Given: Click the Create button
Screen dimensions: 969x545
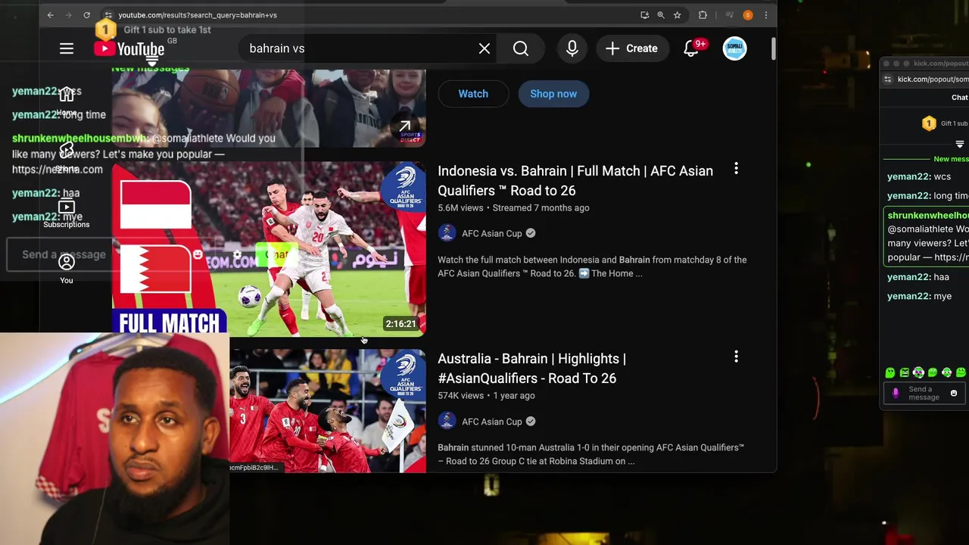Looking at the screenshot, I should tap(631, 48).
